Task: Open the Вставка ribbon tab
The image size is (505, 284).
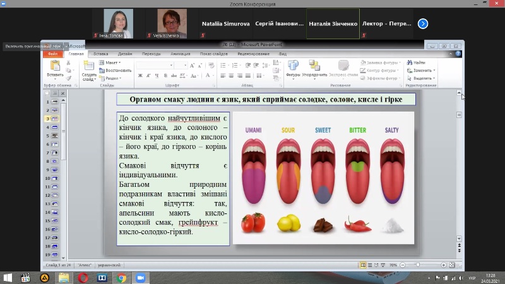Action: coord(100,54)
